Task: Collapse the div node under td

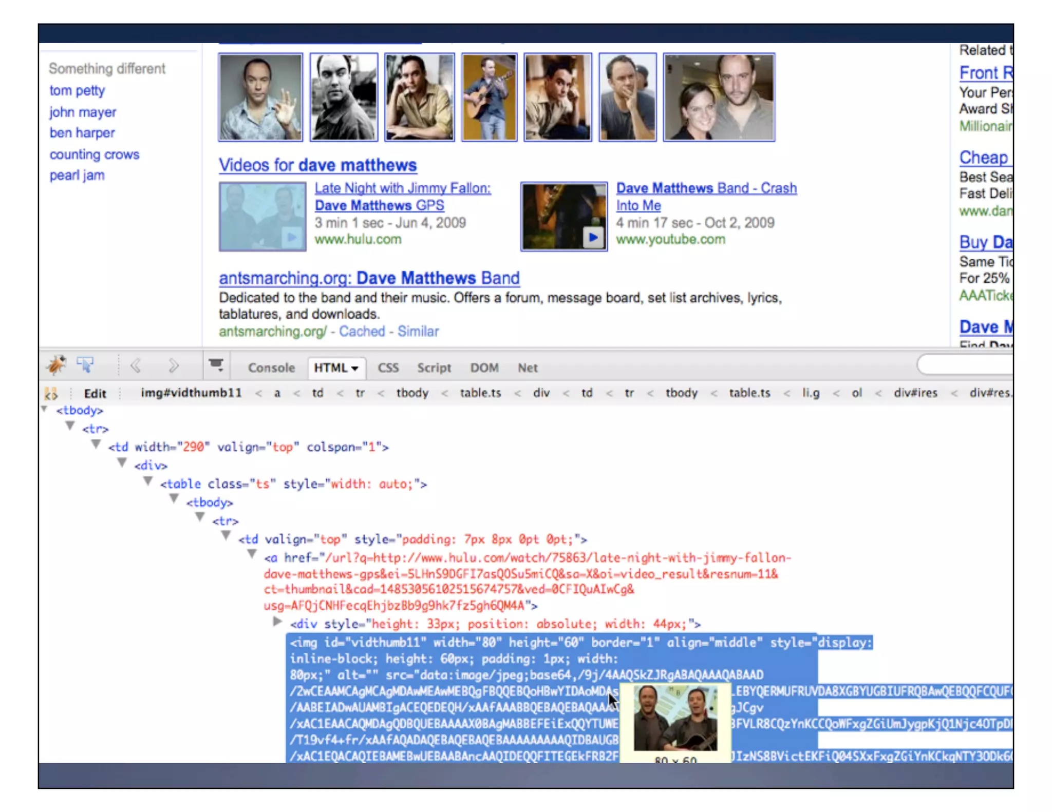Action: point(122,463)
